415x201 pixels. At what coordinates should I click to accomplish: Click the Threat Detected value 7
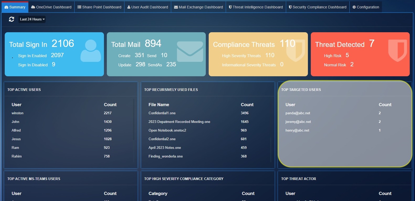click(372, 44)
